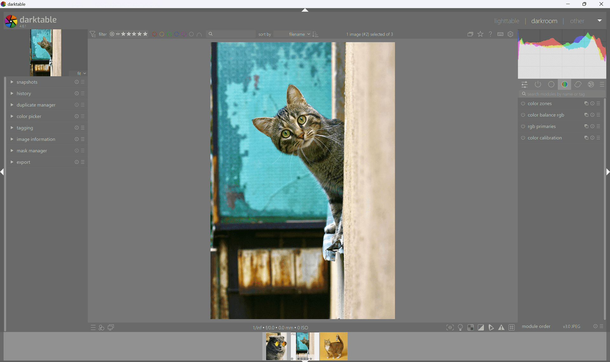
Task: Enable the rgb primaries module power switch
Action: pos(523,126)
